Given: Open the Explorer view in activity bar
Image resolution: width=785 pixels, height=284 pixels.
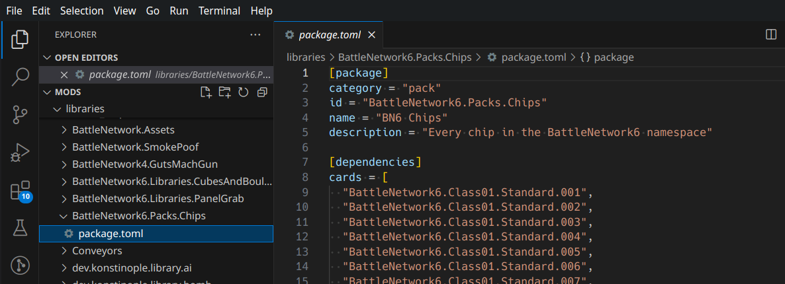Looking at the screenshot, I should tap(19, 40).
